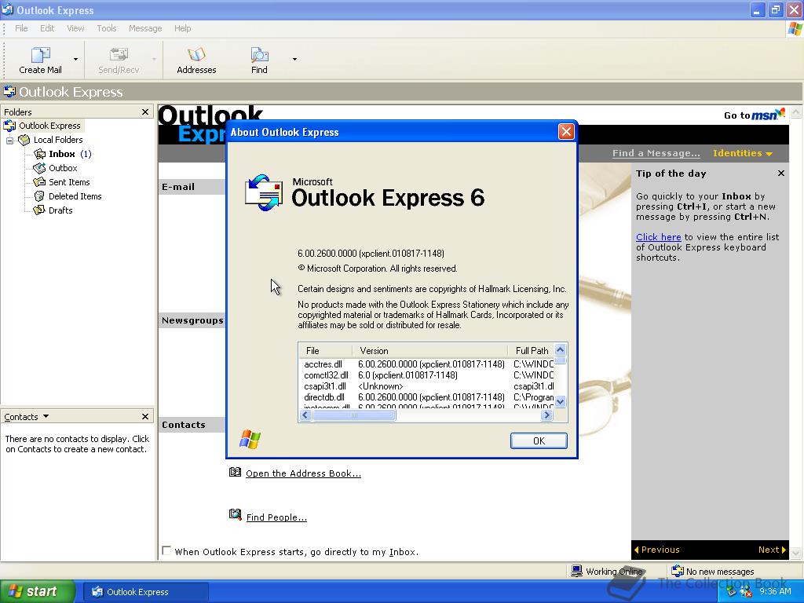Screen dimensions: 804x603
Task: Click the Find toolbar icon
Action: (259, 54)
